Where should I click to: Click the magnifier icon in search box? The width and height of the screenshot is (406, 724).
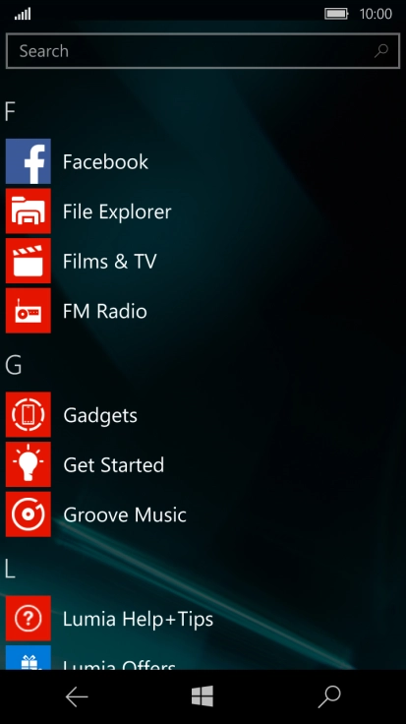[381, 51]
